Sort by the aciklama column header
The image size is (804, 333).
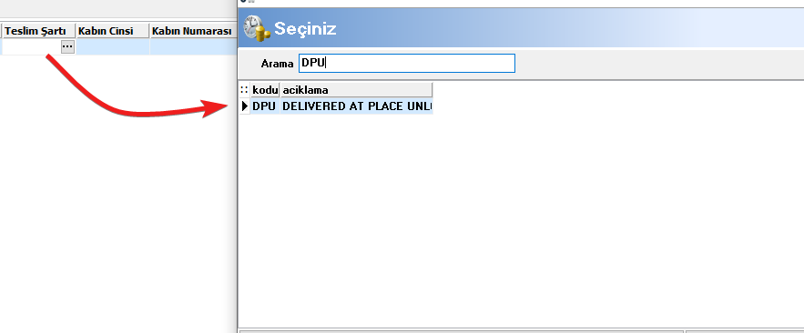tap(356, 90)
